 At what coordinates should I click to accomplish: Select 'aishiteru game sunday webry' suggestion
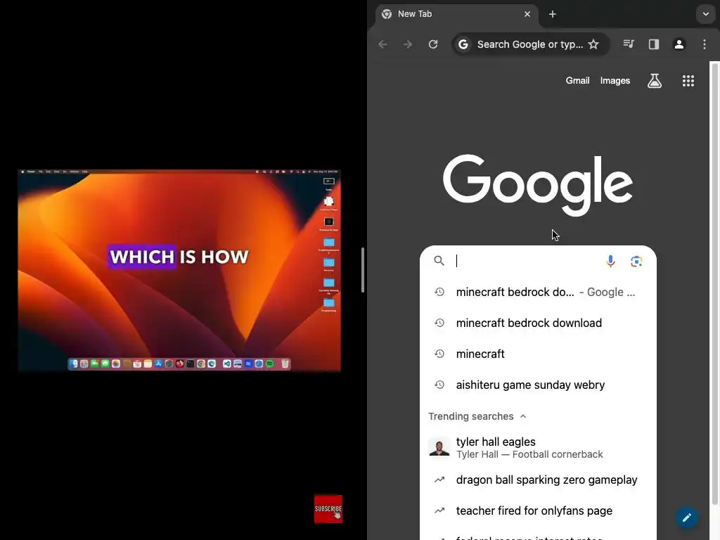click(538, 385)
